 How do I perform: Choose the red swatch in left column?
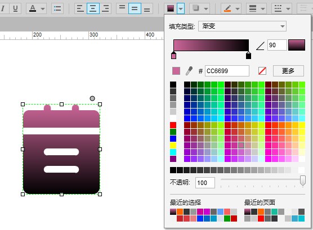tap(173, 125)
